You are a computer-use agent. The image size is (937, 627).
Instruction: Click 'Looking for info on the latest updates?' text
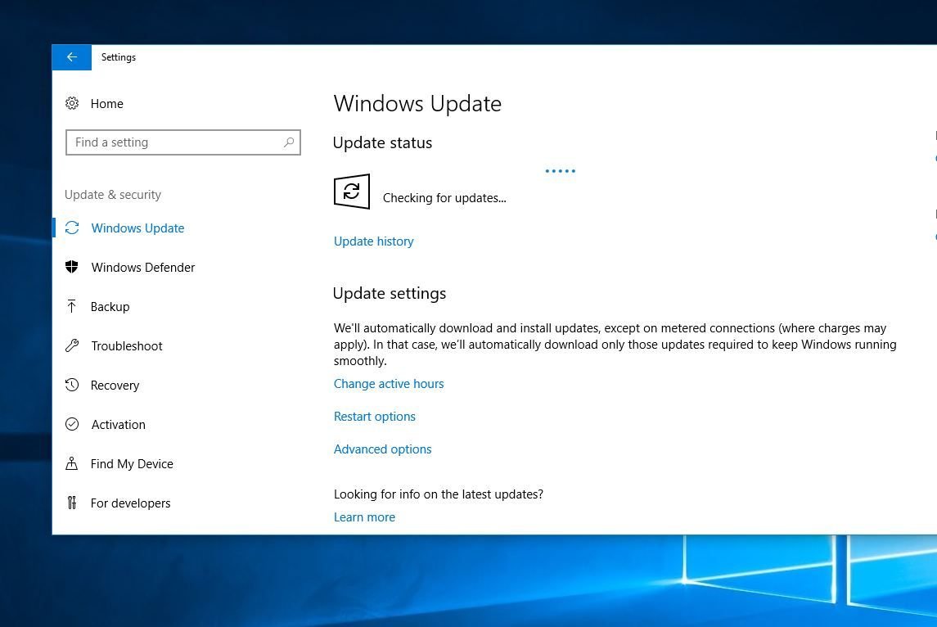(x=438, y=494)
